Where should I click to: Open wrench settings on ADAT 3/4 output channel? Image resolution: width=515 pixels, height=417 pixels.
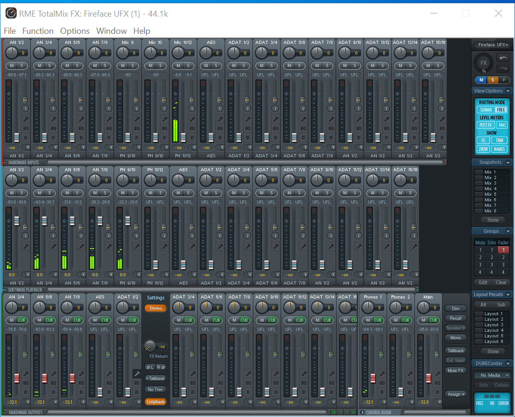tap(193, 373)
